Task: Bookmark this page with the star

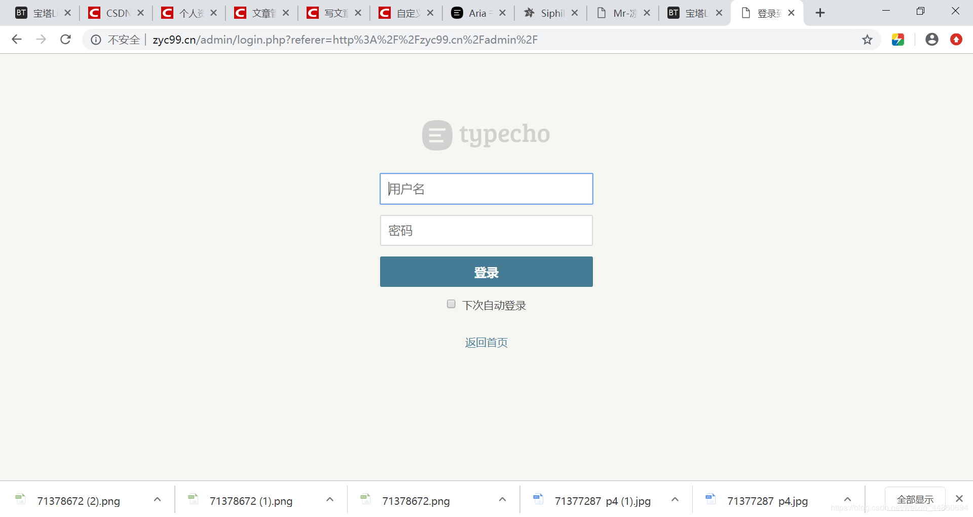Action: coord(867,40)
